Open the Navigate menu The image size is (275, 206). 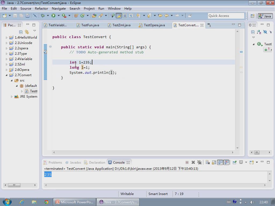(59, 8)
